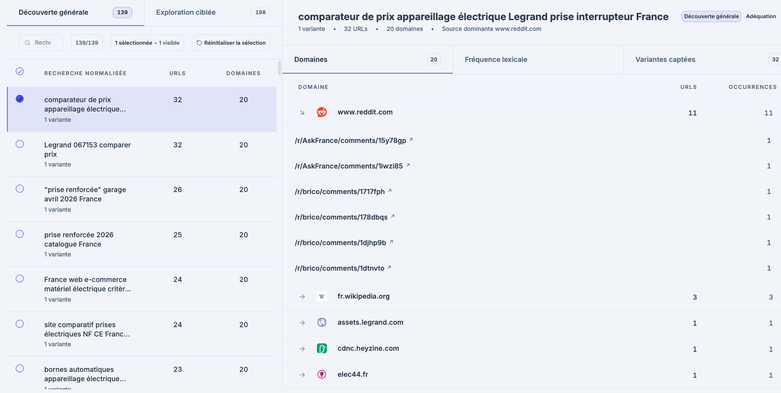
Task: Collapse the www.reddit.com domain row
Action: (302, 112)
